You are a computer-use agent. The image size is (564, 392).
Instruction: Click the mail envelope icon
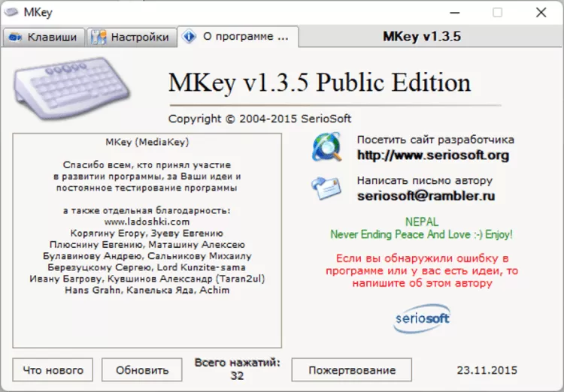(x=326, y=188)
